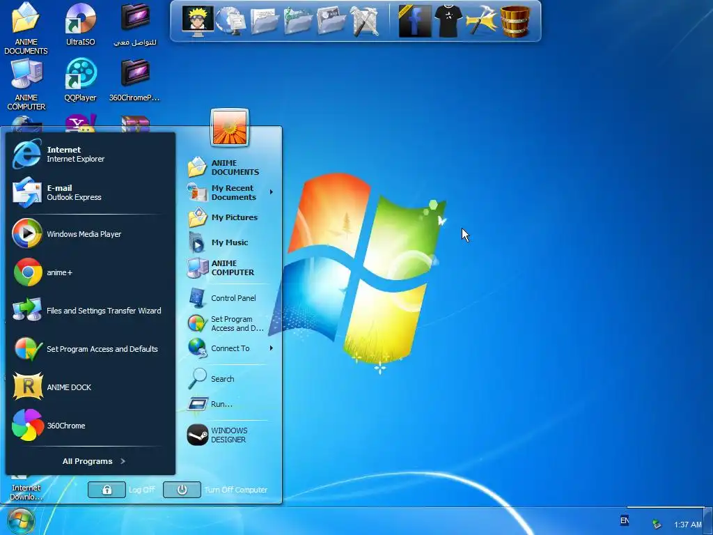Open the pictures folder icon in dock
The image size is (713, 535).
[x=331, y=21]
